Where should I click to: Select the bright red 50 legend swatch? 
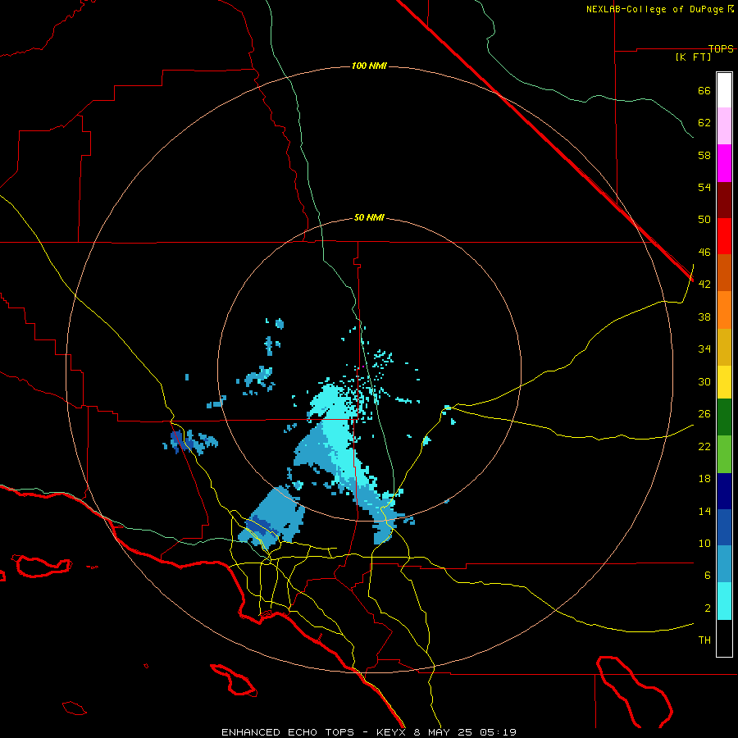click(724, 236)
